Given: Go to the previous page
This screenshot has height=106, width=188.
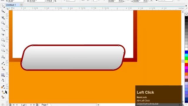Looking at the screenshot, I should tap(17, 105).
